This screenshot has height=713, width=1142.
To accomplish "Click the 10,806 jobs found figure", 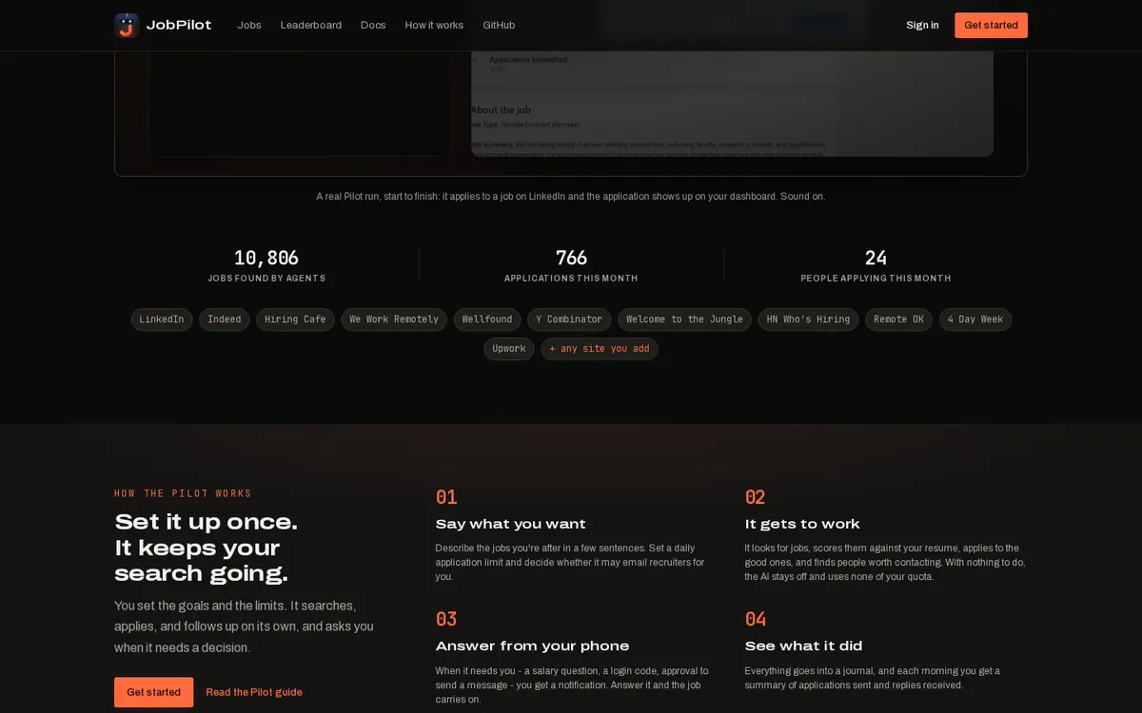I will (x=266, y=258).
